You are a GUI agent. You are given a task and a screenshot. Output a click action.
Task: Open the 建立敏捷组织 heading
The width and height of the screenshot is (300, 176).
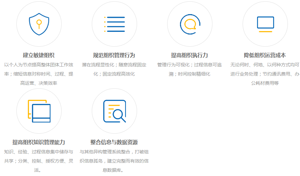click(39, 55)
